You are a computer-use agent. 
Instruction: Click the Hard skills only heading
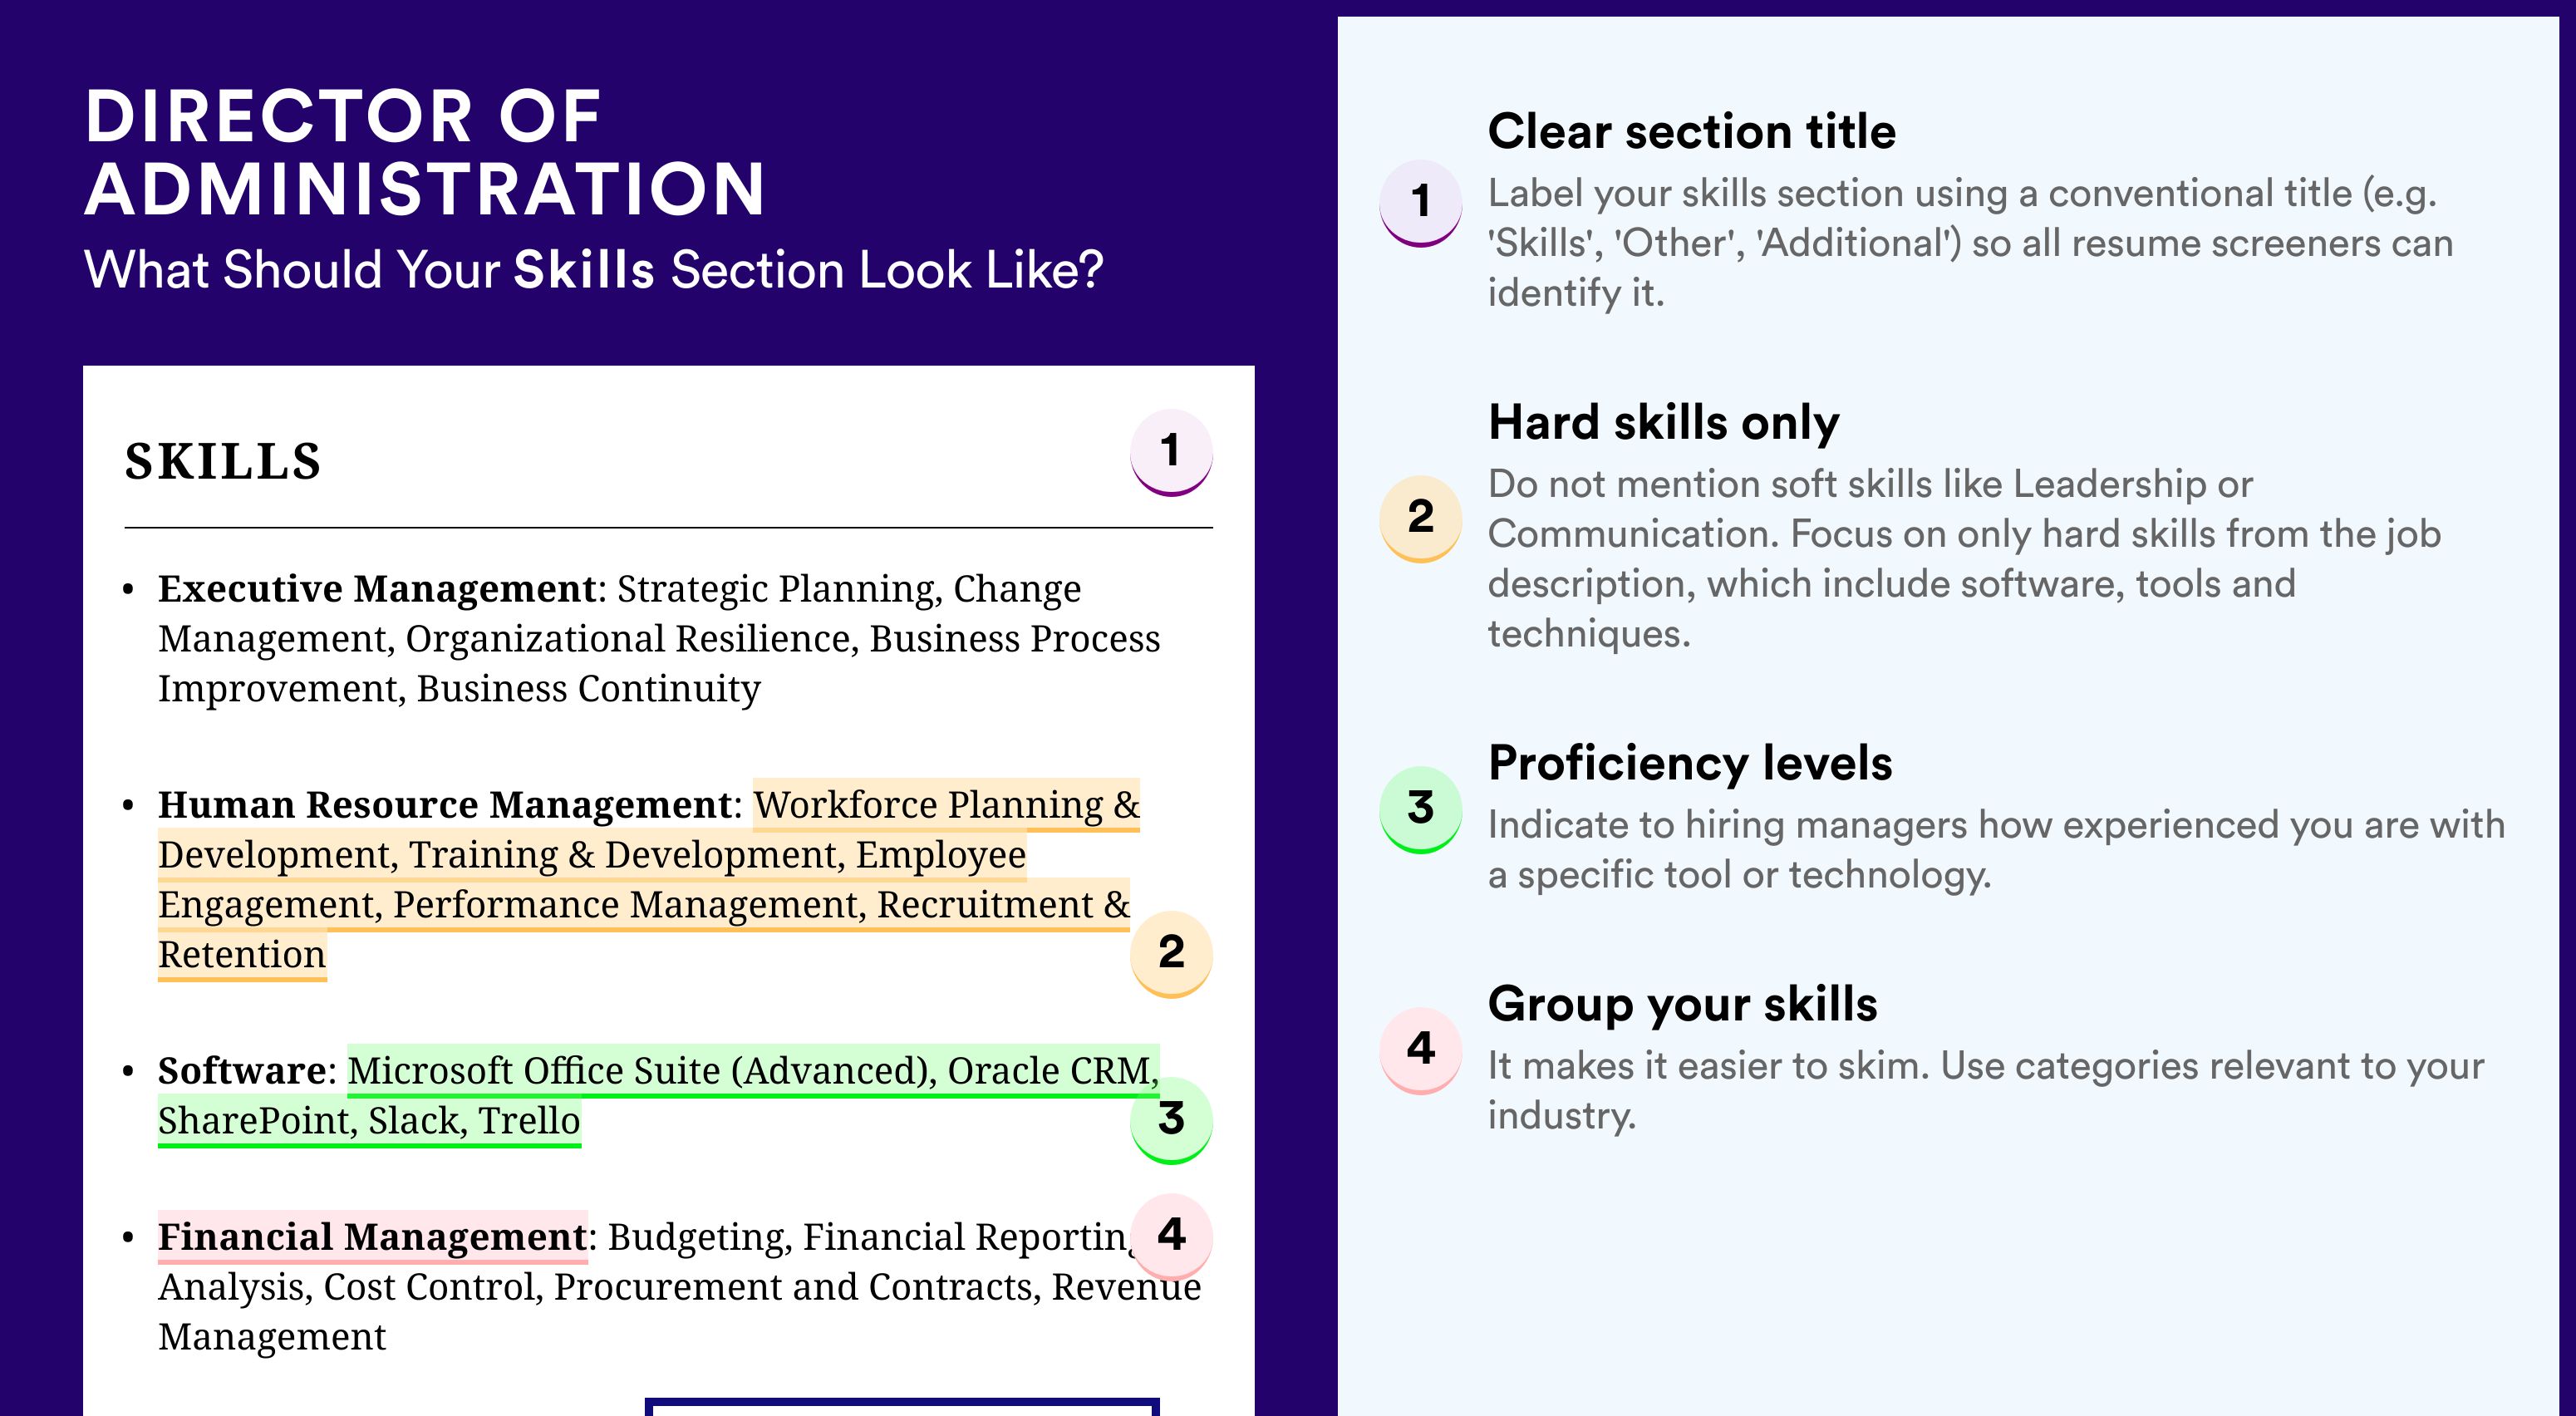click(1663, 423)
